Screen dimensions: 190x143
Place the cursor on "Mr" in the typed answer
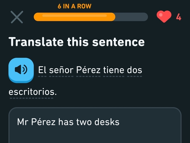click(x=22, y=122)
